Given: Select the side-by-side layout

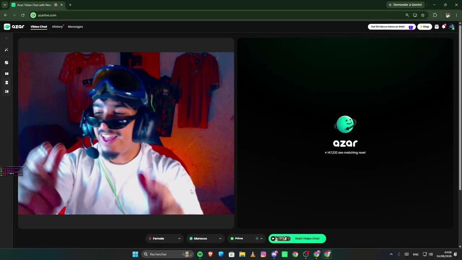Looking at the screenshot, I should pos(6,74).
